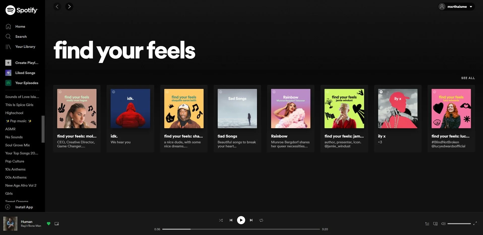
Task: Select Liked Songs in the sidebar
Action: 25,73
